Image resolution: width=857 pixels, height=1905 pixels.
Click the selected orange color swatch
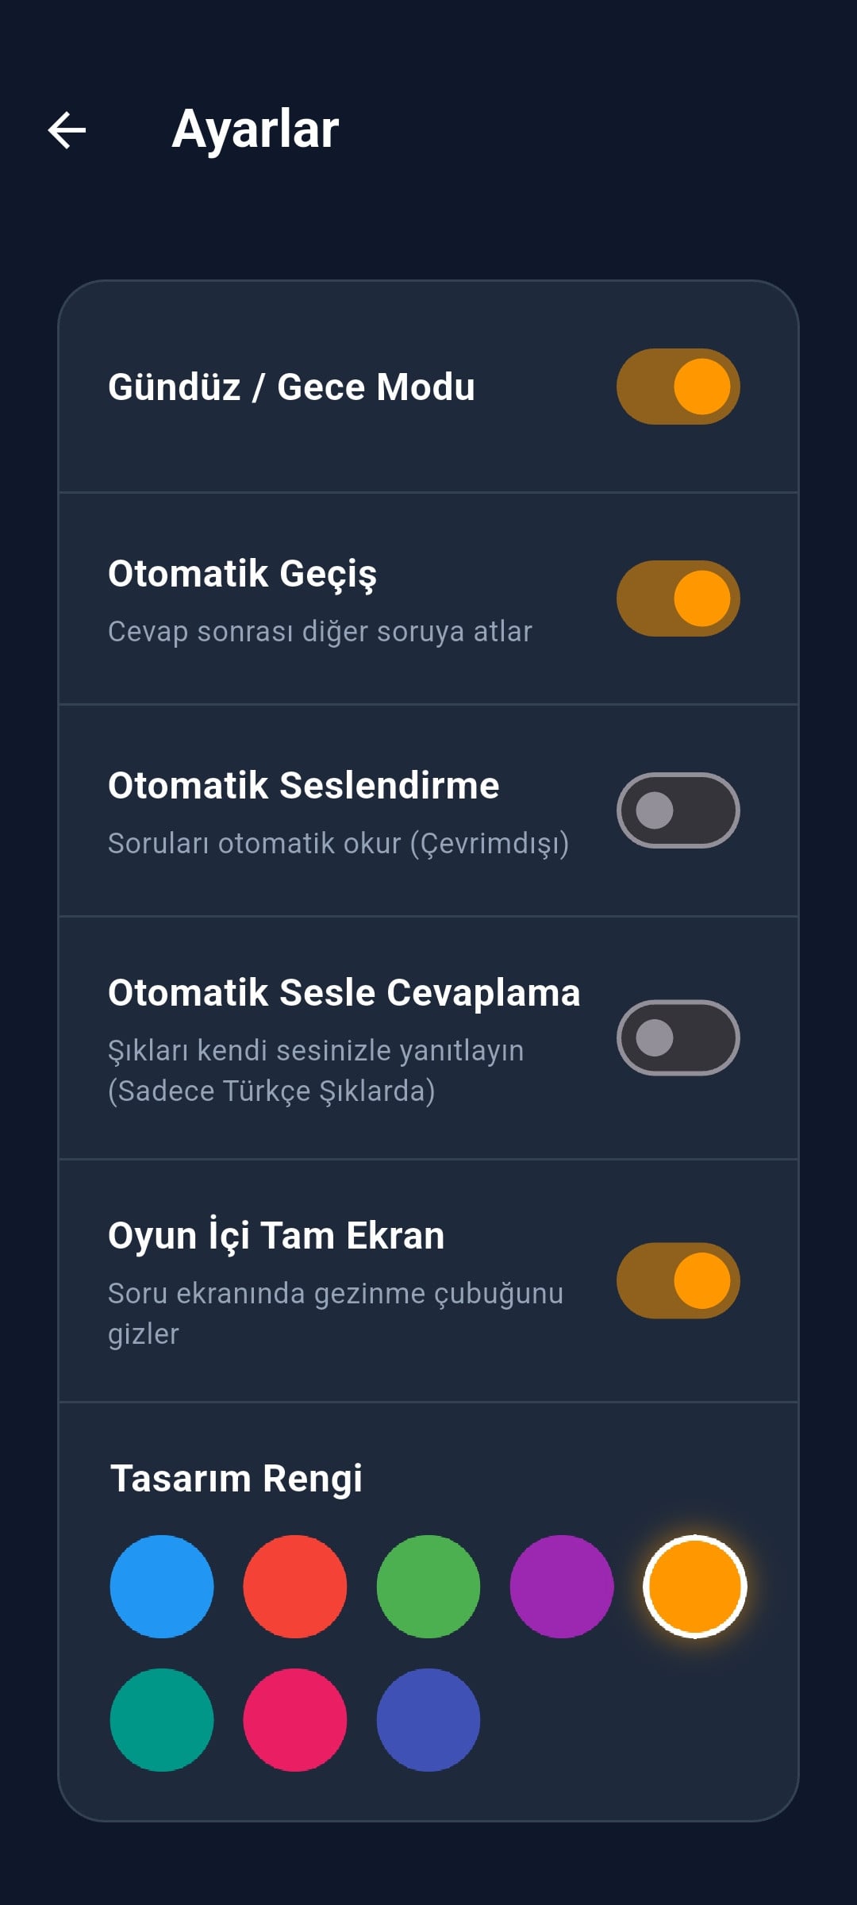[x=695, y=1587]
